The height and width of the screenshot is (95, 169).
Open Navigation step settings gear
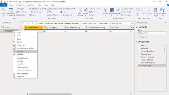click(x=165, y=48)
